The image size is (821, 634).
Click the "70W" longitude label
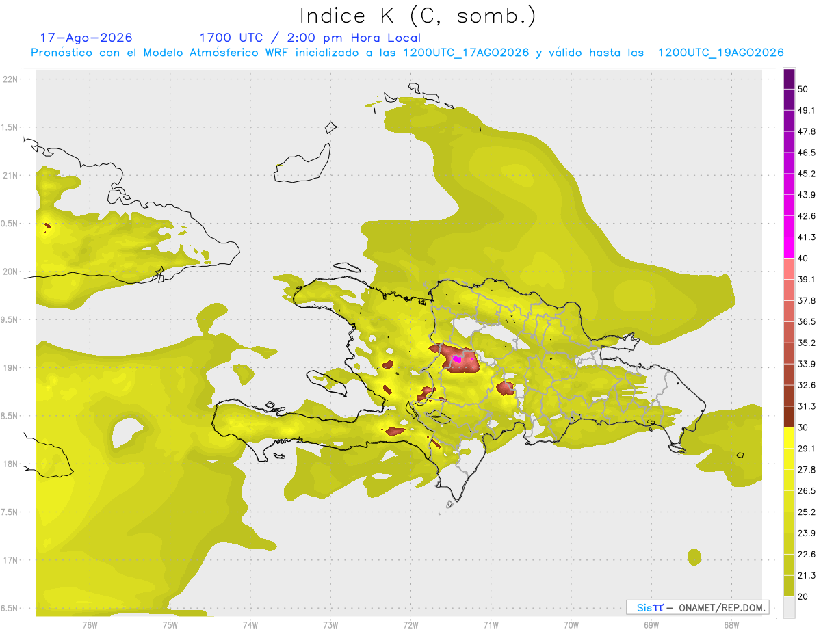point(571,624)
